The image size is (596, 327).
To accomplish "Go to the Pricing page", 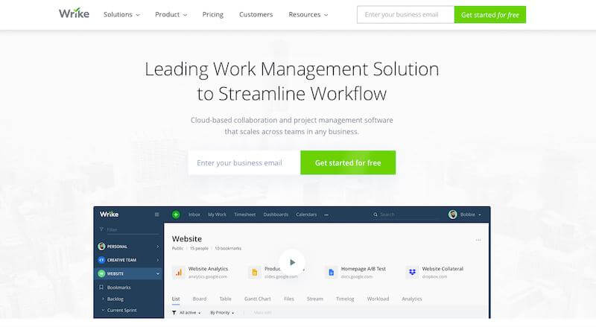I will pos(213,14).
